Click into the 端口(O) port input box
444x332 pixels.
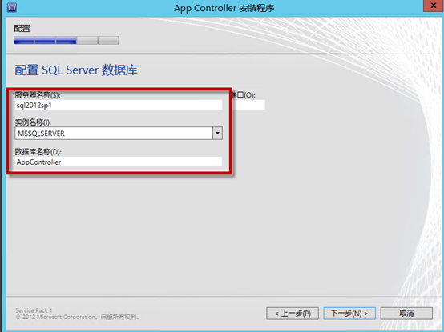(x=248, y=105)
